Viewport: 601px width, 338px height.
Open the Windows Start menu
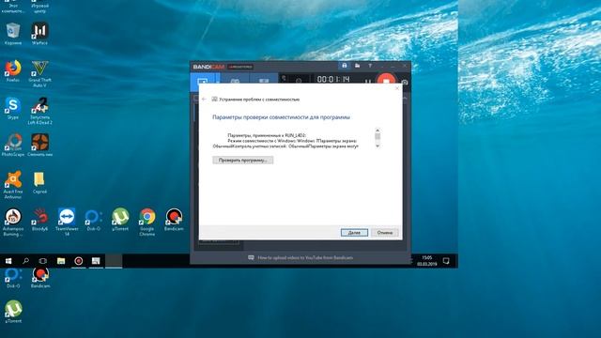pos(8,261)
